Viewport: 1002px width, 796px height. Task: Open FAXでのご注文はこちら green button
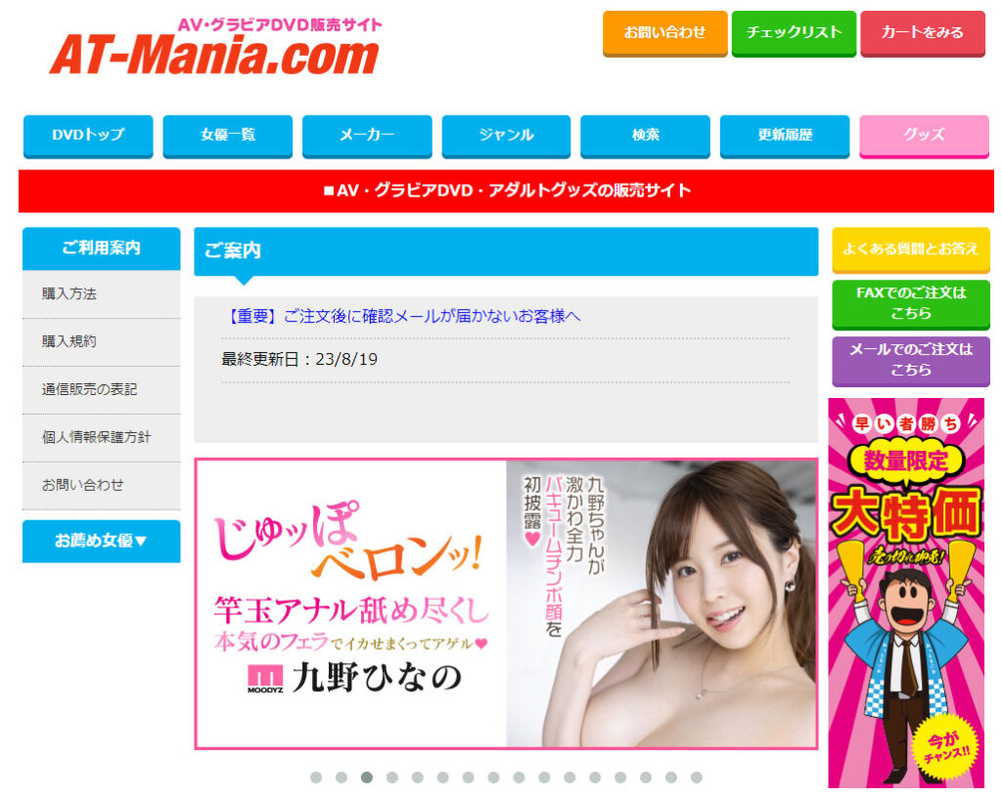coord(911,304)
